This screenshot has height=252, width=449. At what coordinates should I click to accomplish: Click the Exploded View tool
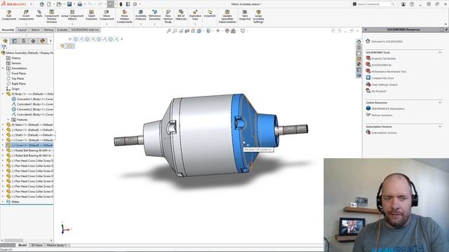[x=195, y=15]
